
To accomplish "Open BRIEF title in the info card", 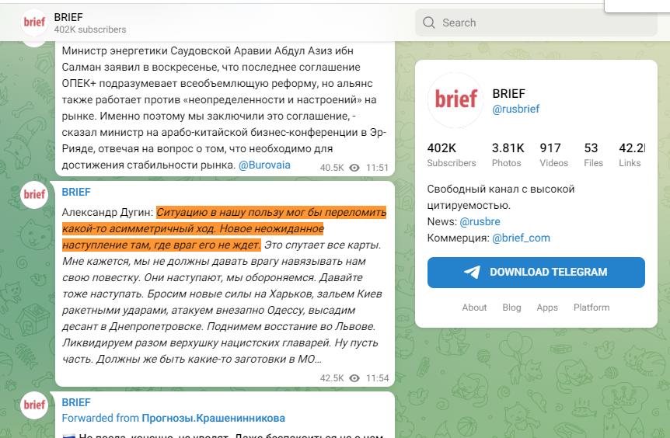I will click(508, 93).
